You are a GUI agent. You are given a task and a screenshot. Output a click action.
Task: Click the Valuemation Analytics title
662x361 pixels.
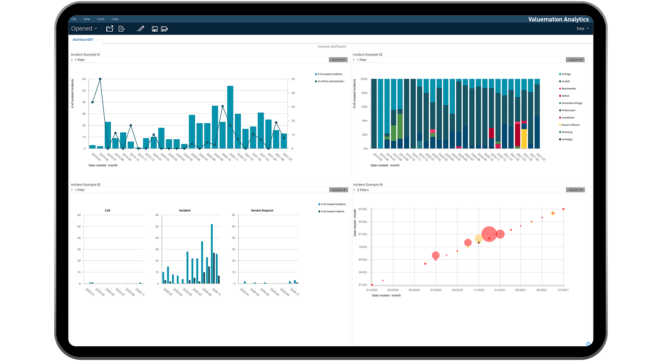(x=558, y=19)
